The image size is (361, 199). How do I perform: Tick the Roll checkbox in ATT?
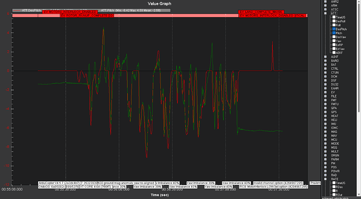tap(334, 25)
